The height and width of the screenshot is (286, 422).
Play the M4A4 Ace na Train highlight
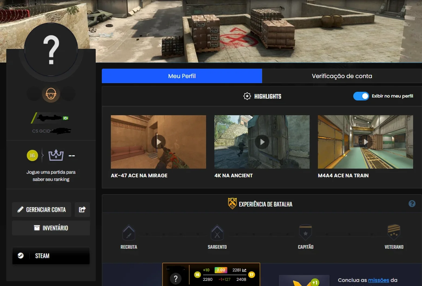pos(365,142)
